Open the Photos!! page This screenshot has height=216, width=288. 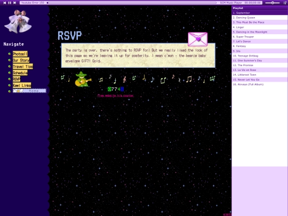20,54
